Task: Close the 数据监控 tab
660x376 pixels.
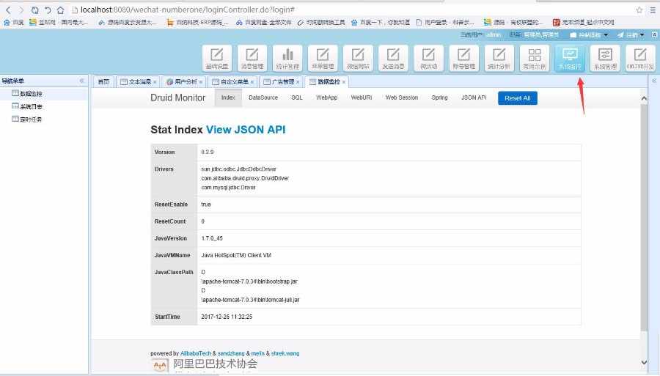Action: pyautogui.click(x=343, y=82)
